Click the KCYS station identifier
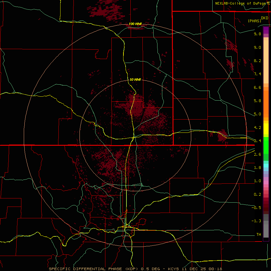The width and height of the screenshot is (271, 271). (174, 269)
